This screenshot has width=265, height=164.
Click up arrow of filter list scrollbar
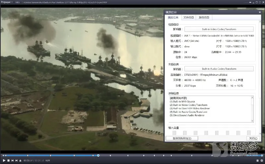point(252,97)
